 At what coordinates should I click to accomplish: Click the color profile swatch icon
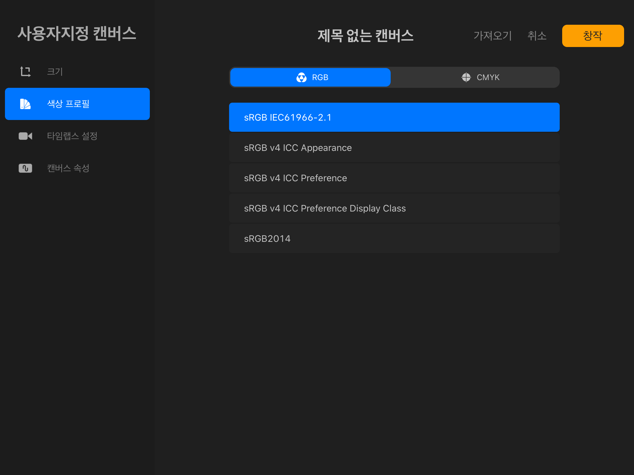(x=25, y=104)
